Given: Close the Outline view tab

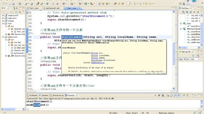Looking at the screenshot, I should [x=191, y=8].
